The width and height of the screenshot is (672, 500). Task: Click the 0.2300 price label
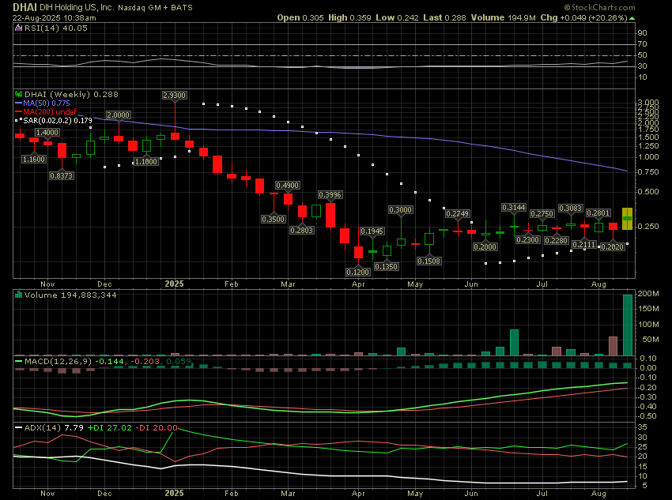(527, 239)
